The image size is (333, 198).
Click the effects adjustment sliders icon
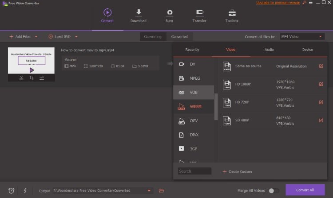(42, 78)
